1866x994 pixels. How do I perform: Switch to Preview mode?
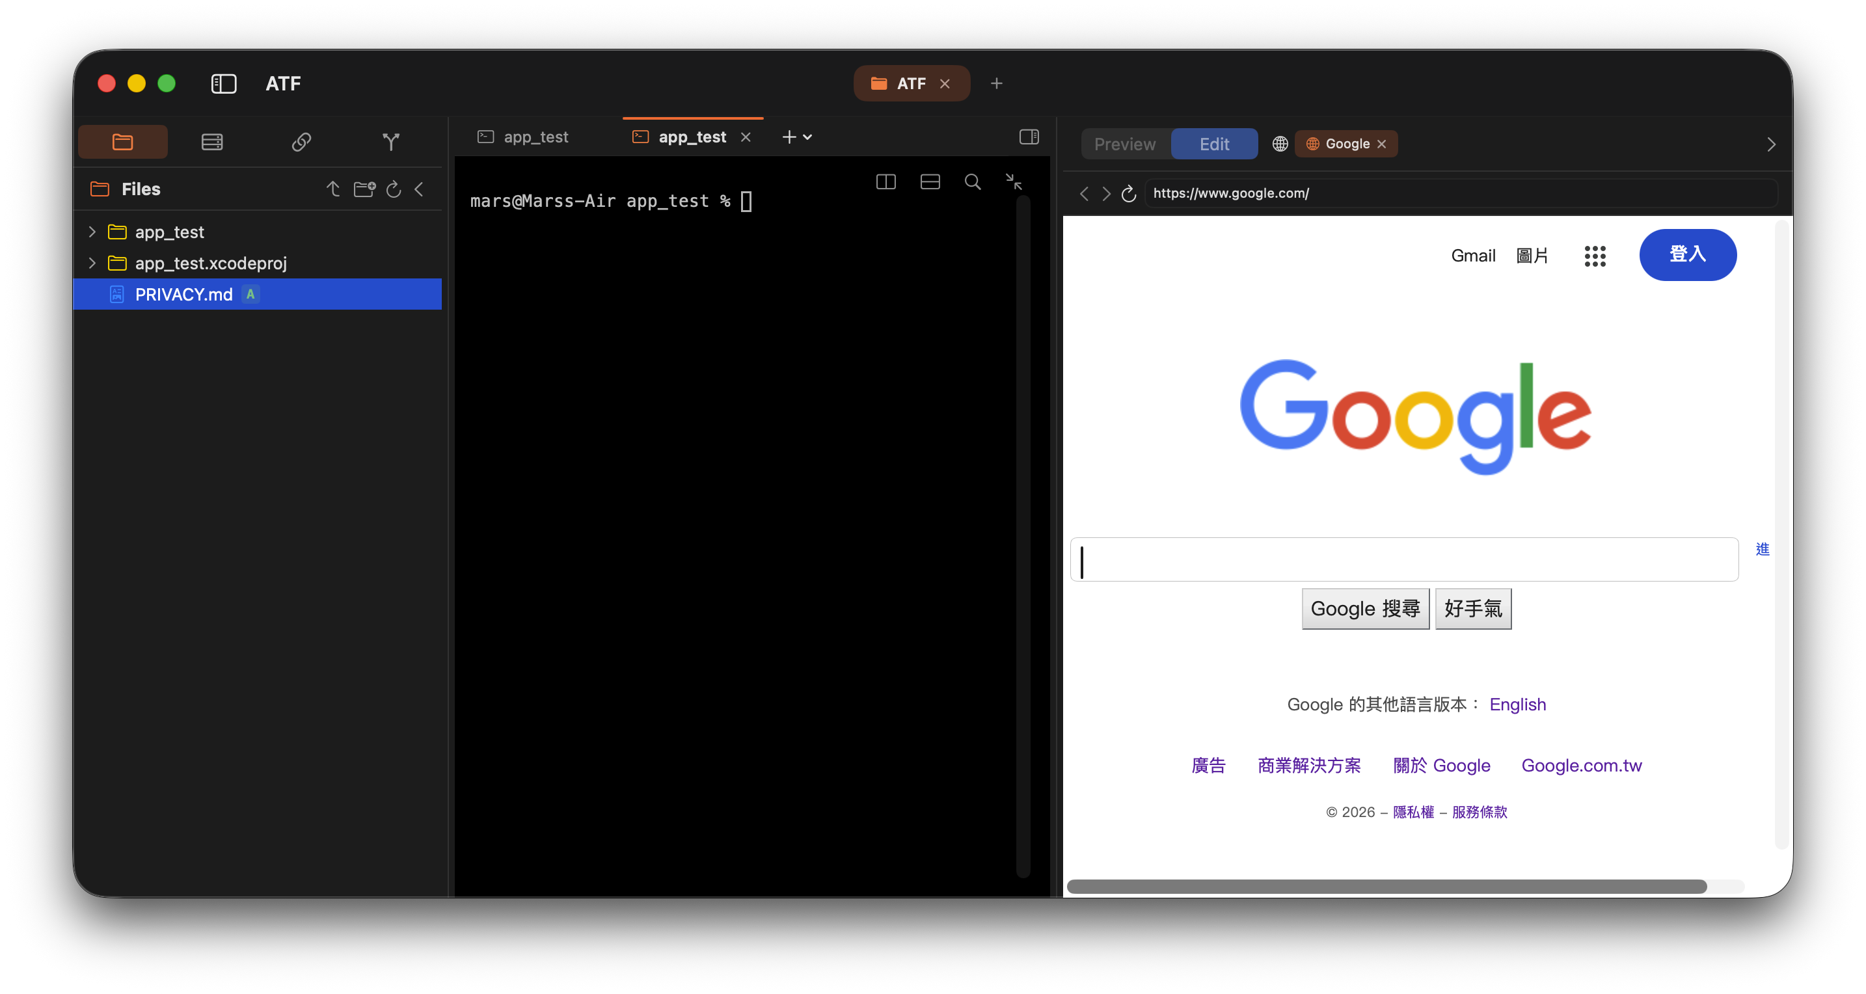1125,144
